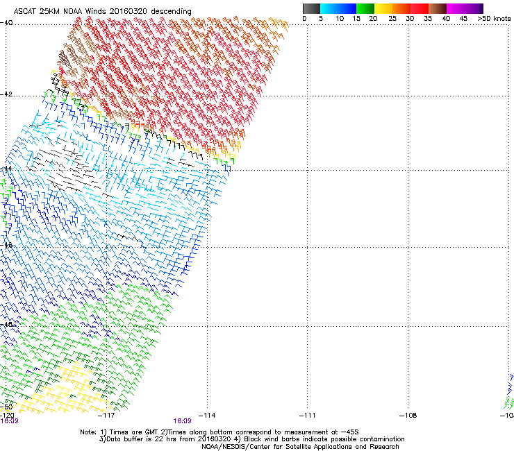Click the legend scale label "35"
Screen dimensions: 514x451
coord(428,19)
